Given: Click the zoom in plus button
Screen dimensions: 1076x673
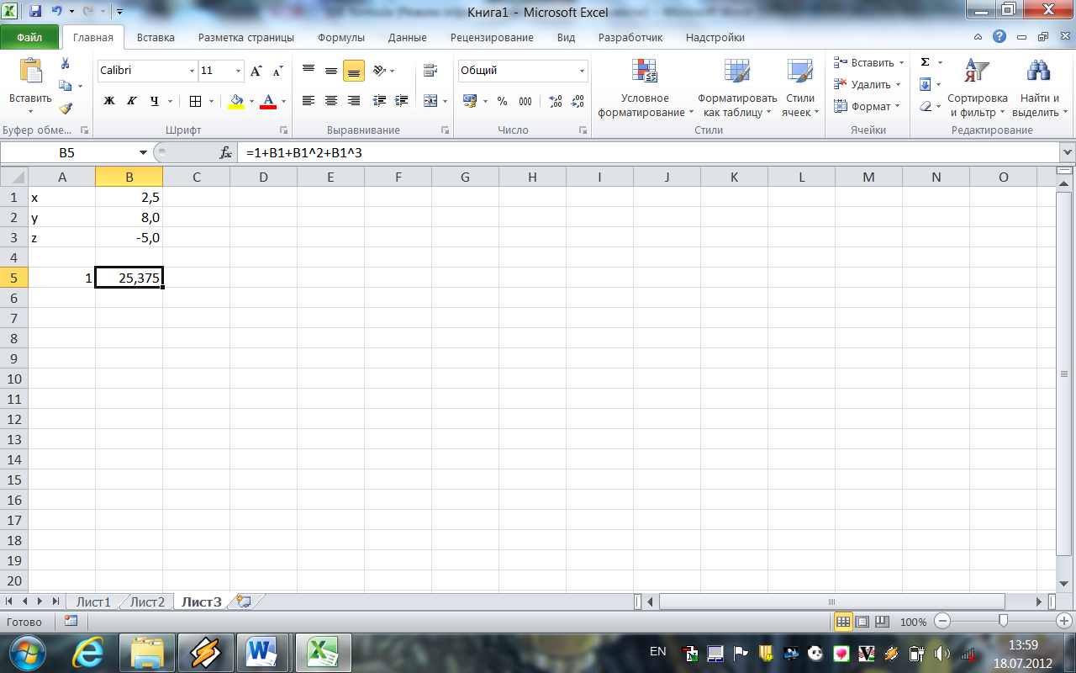Looking at the screenshot, I should (x=1063, y=622).
